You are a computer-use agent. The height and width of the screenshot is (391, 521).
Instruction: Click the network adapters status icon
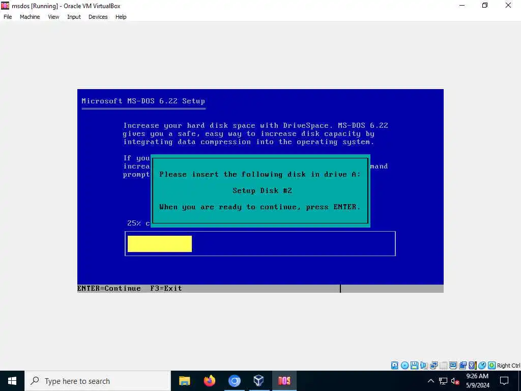pyautogui.click(x=434, y=366)
